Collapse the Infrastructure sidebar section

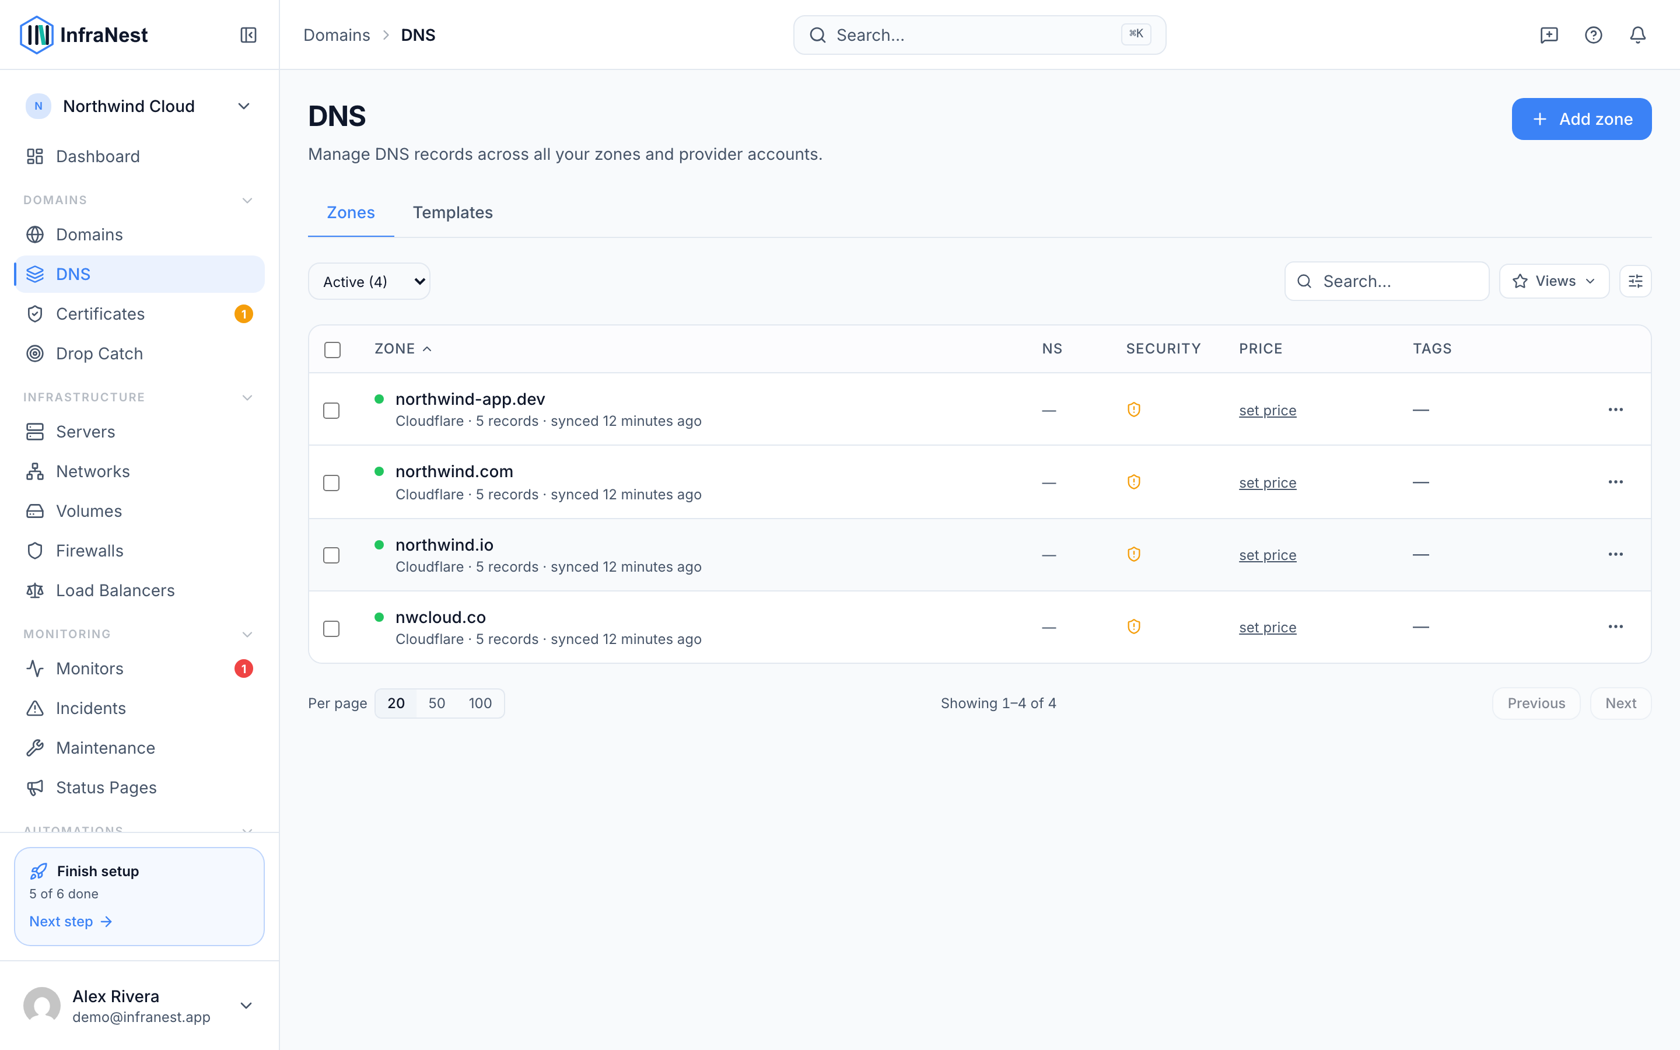[247, 397]
